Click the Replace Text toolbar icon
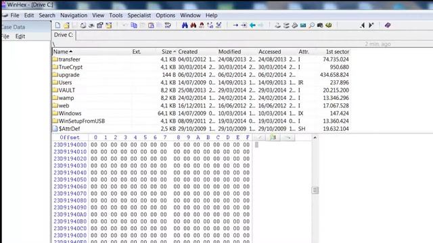This screenshot has height=243, width=433. tap(210, 26)
